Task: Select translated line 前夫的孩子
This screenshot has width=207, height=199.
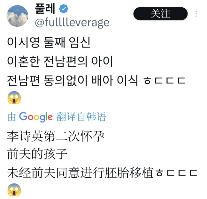Action: pos(37,154)
